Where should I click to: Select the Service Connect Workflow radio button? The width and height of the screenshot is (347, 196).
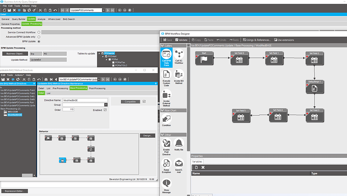[39, 32]
